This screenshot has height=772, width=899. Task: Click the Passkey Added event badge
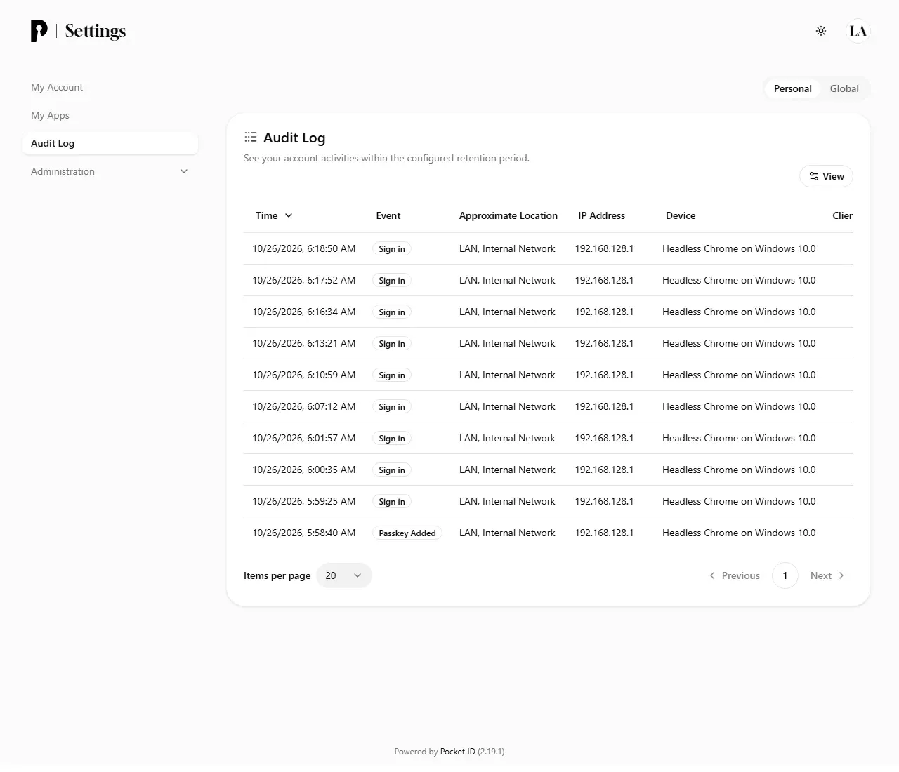pyautogui.click(x=407, y=533)
